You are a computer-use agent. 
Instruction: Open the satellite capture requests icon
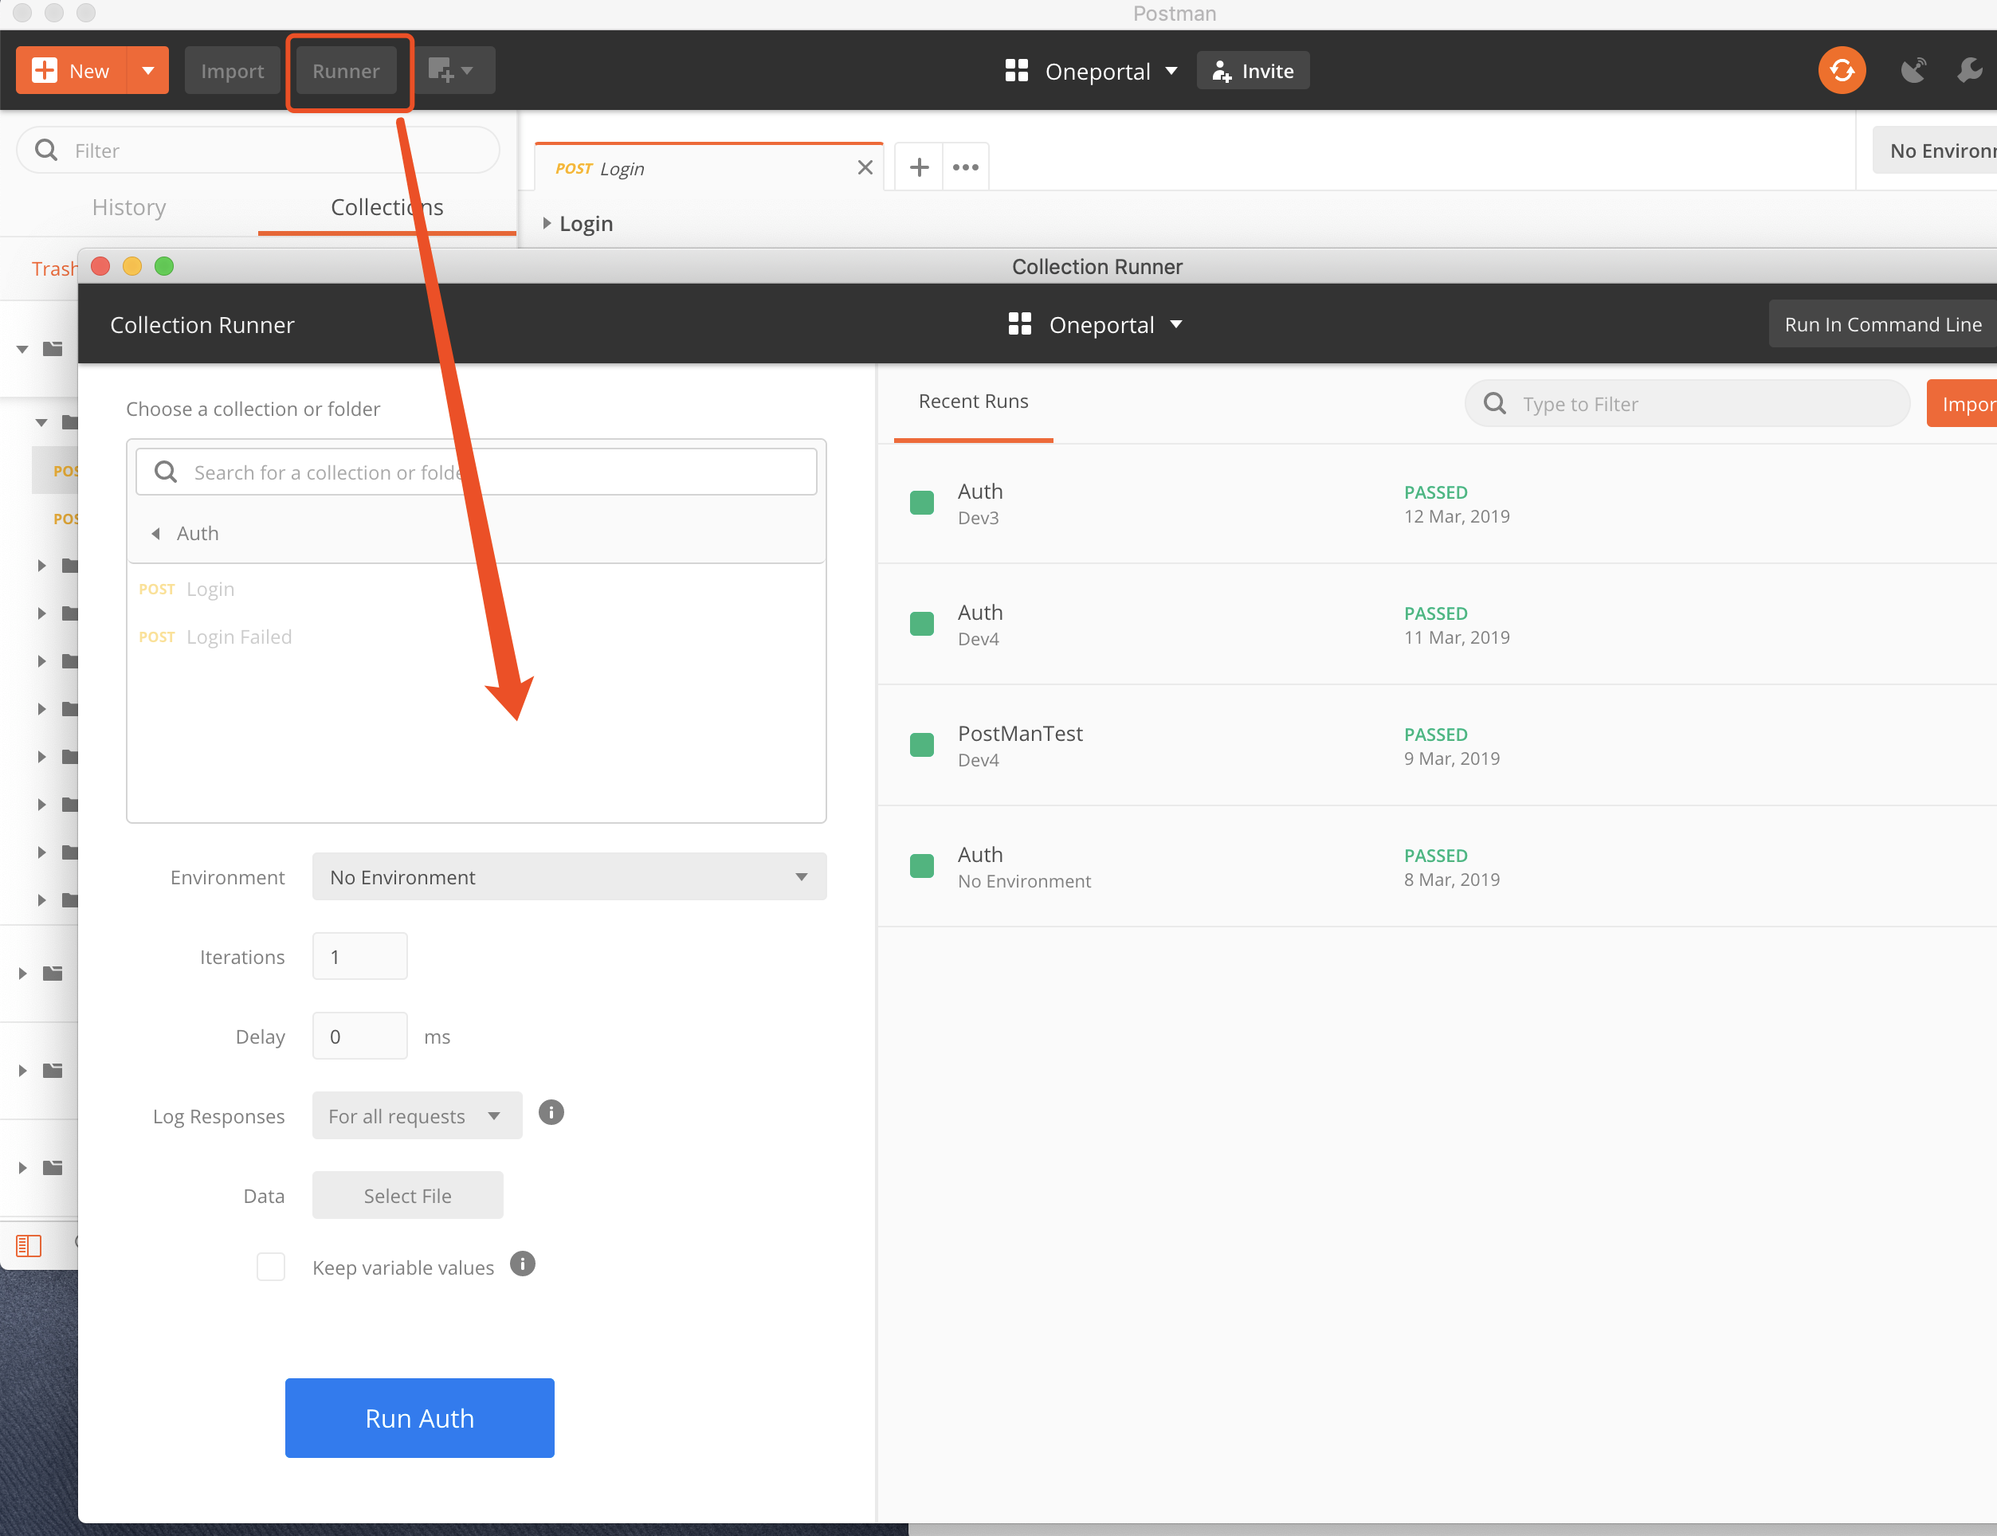point(1913,70)
